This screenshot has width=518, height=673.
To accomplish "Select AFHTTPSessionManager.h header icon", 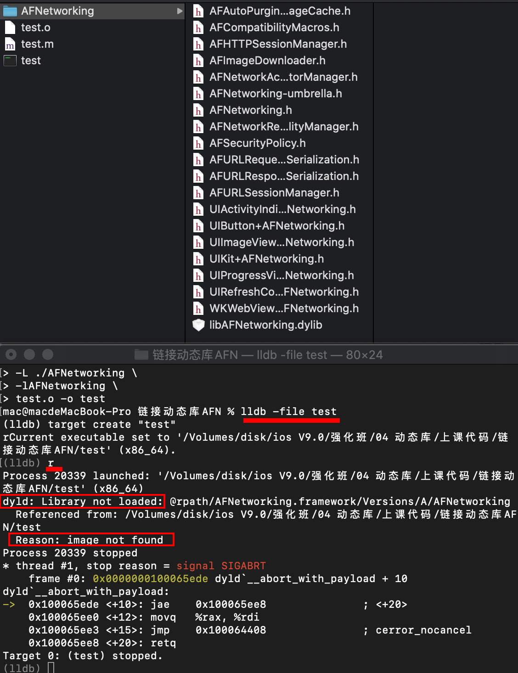I will pos(198,44).
